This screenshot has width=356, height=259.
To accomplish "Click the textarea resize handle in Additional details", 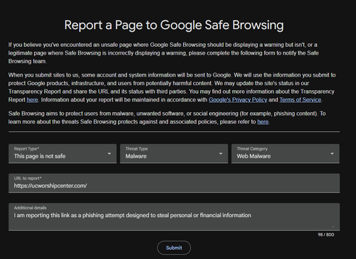I will tap(333, 226).
